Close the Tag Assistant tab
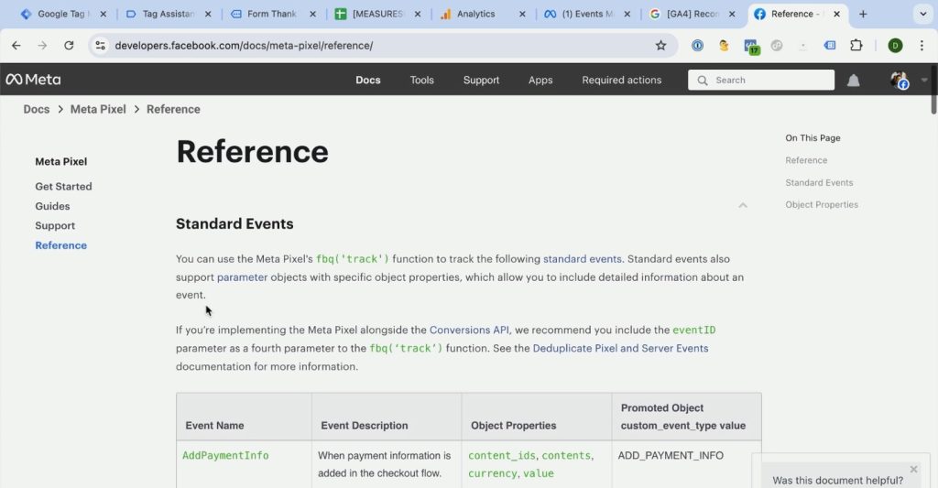The width and height of the screenshot is (938, 488). click(208, 14)
